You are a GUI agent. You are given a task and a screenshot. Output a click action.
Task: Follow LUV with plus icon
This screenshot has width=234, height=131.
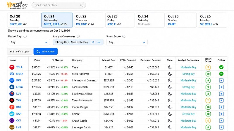coord(221,94)
